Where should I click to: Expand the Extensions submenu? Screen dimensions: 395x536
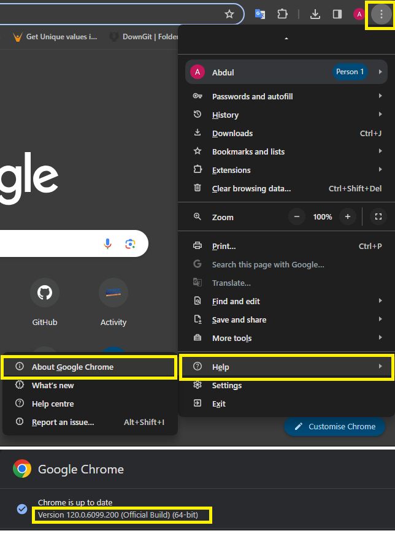point(286,170)
